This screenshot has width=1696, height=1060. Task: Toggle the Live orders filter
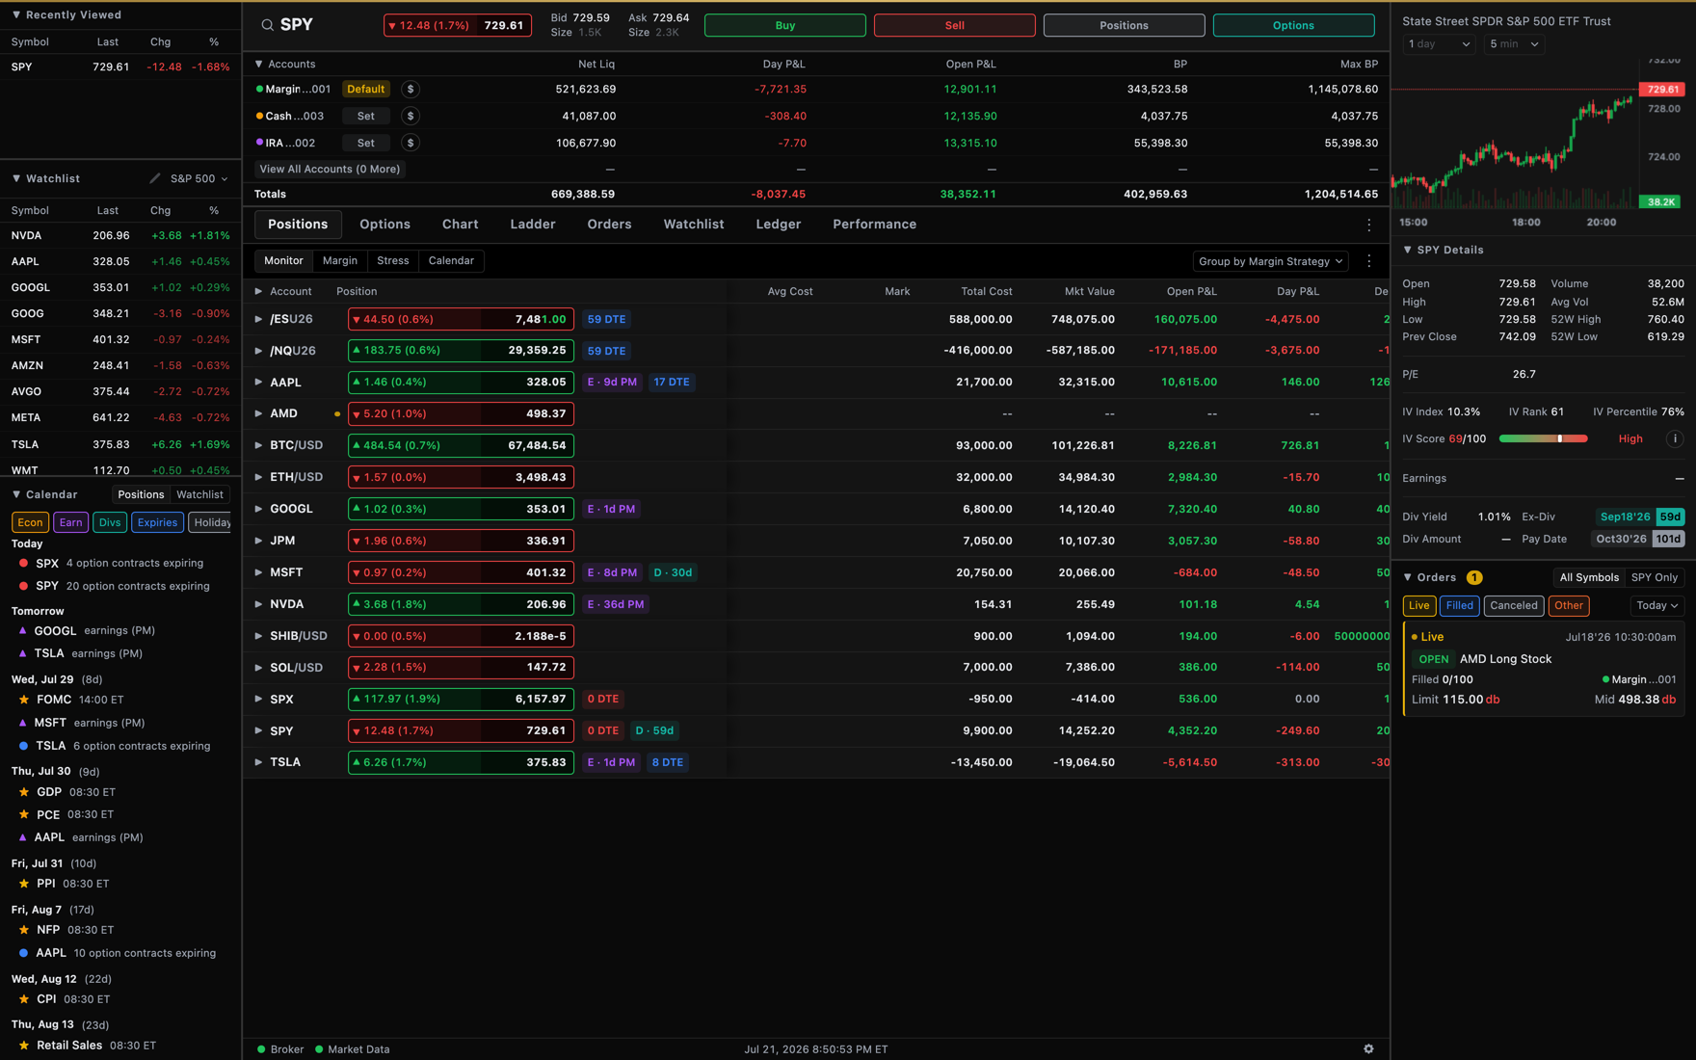(1419, 605)
